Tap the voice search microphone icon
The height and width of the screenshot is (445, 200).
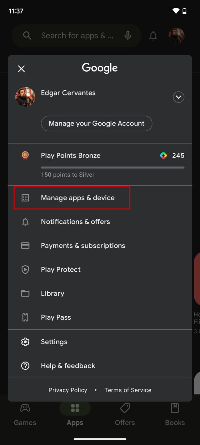128,35
